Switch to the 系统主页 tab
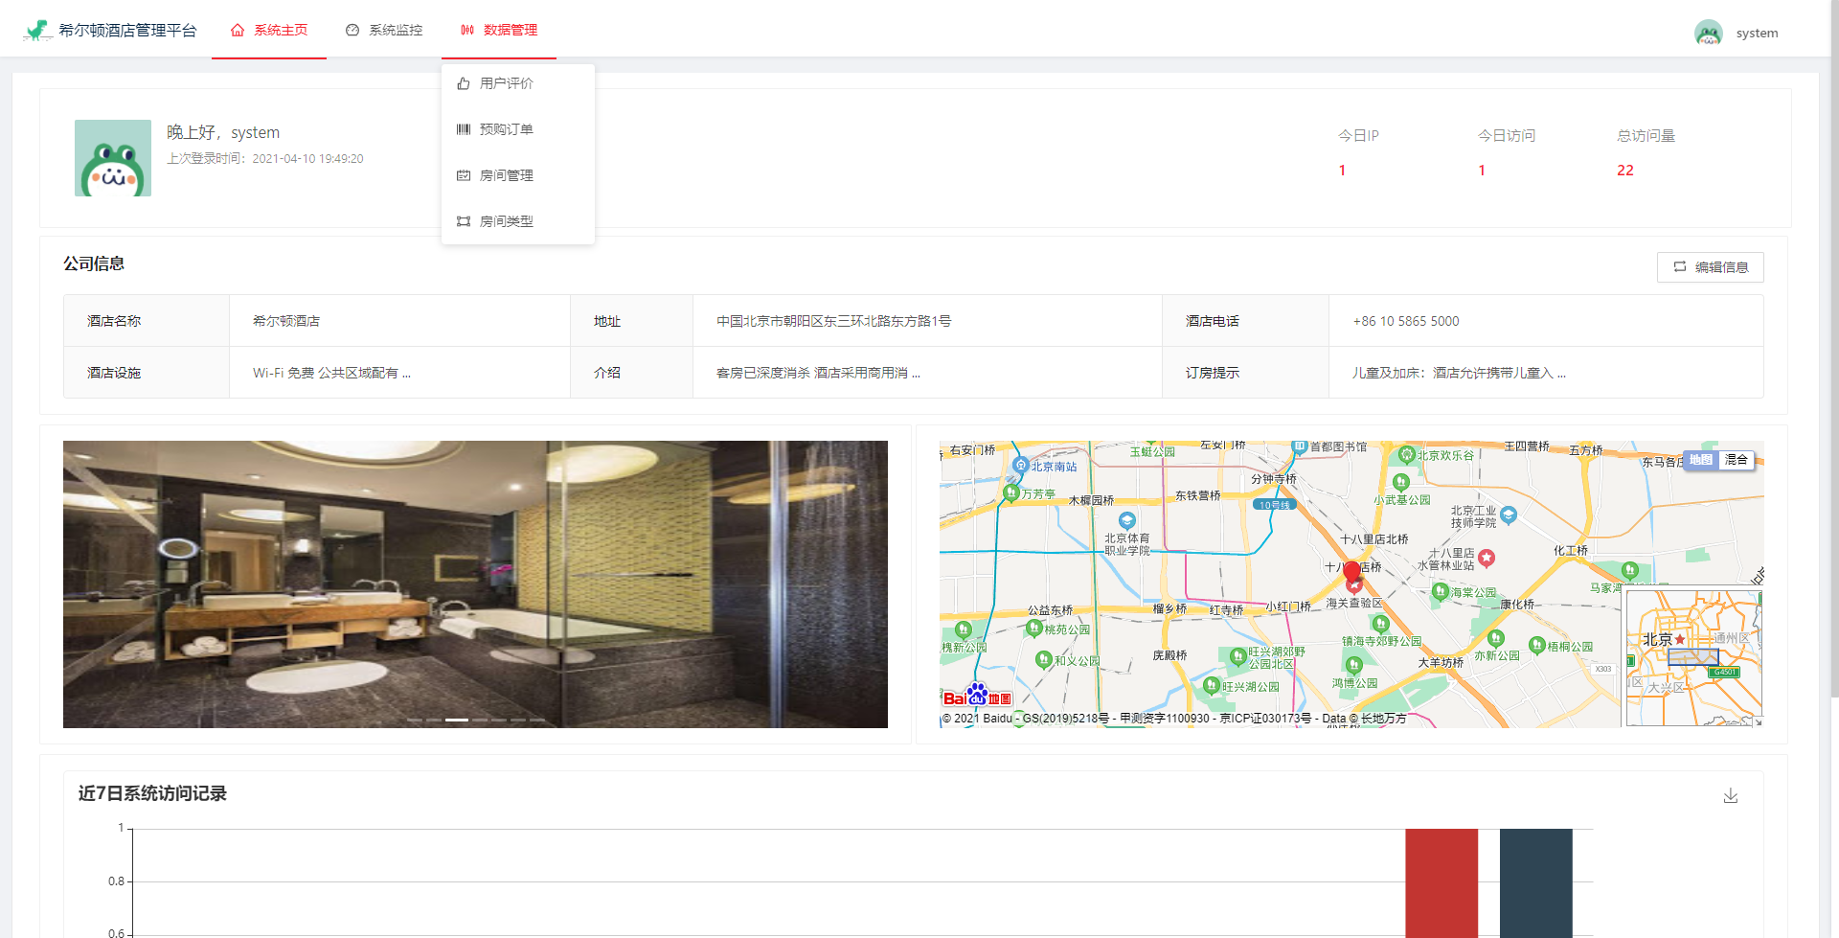Screen dimensions: 1839x938 [269, 31]
